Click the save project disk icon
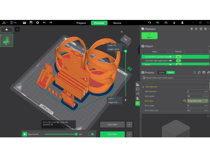210x157 pixels. tap(31, 23)
